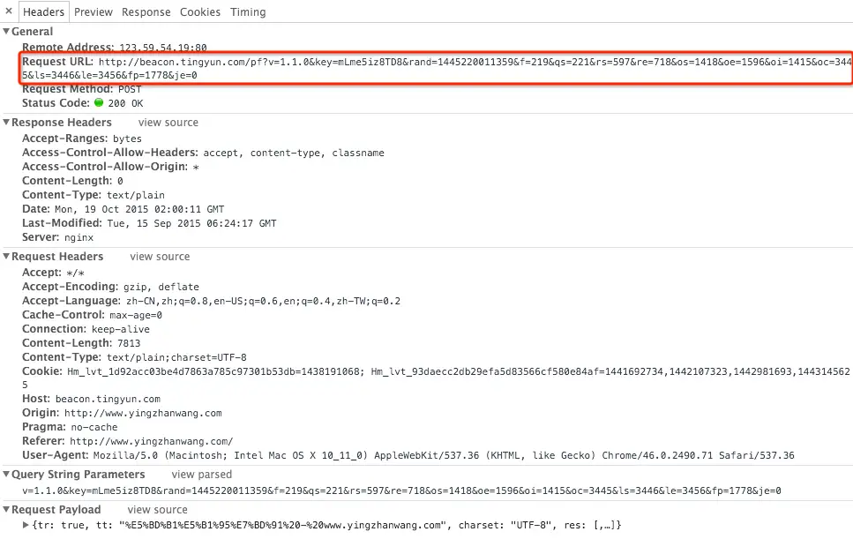The image size is (853, 539).
Task: Click the User-Agent header value
Action: (x=443, y=456)
